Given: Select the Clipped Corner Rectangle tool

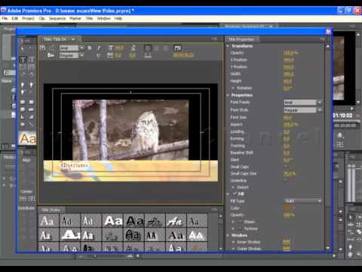Looking at the screenshot, I should click(x=23, y=110).
